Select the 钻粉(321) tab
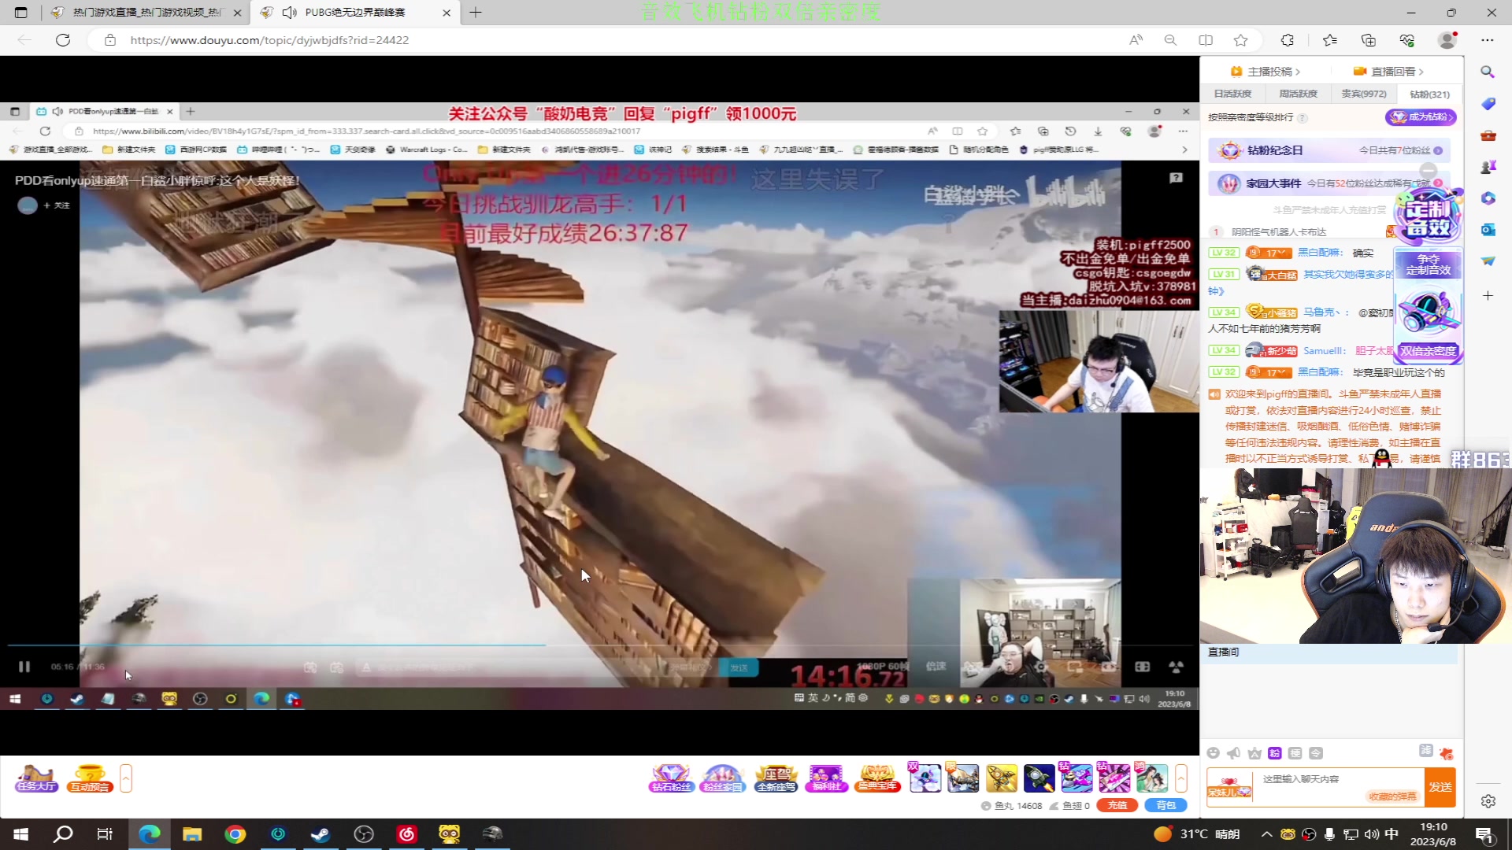This screenshot has width=1512, height=850. pos(1429,94)
